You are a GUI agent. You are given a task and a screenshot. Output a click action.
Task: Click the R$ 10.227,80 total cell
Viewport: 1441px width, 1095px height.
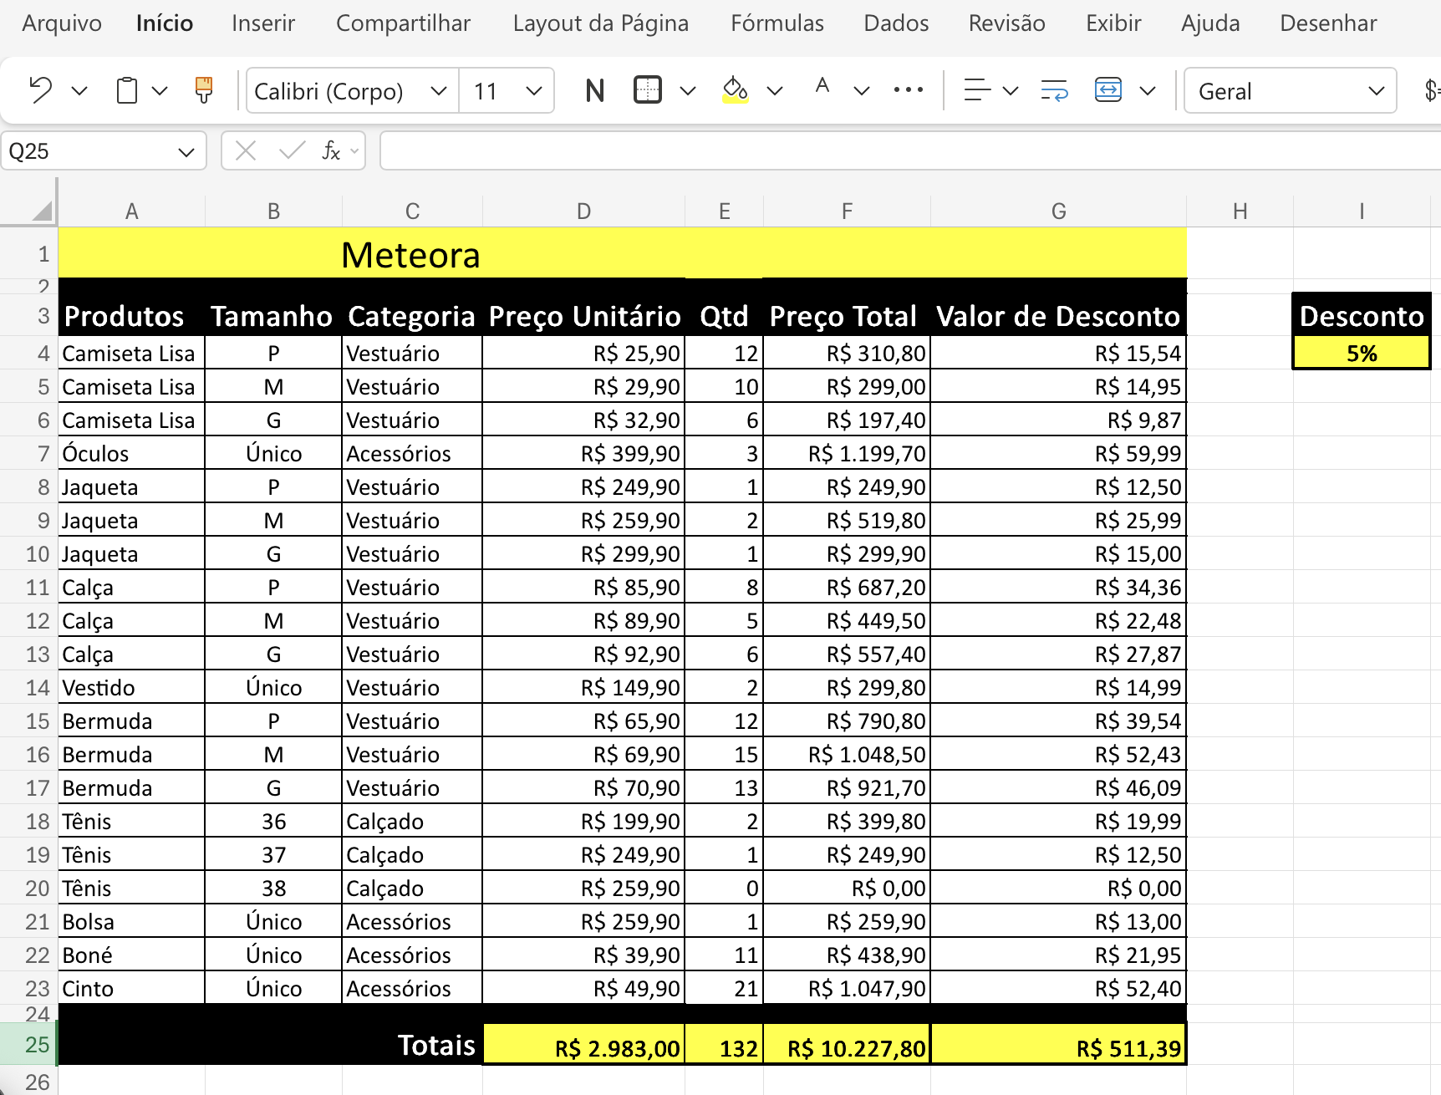(x=847, y=1045)
